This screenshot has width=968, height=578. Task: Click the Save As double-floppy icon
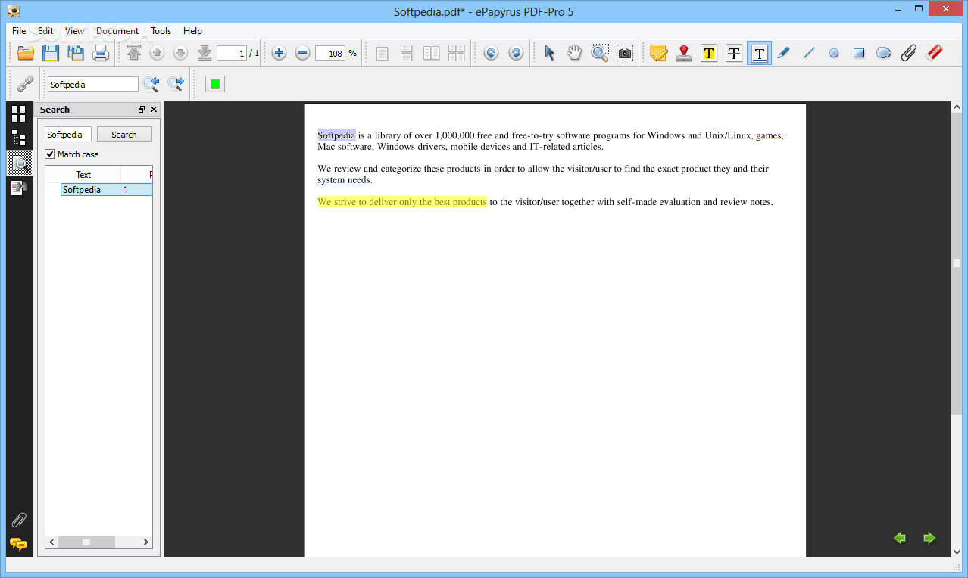76,53
